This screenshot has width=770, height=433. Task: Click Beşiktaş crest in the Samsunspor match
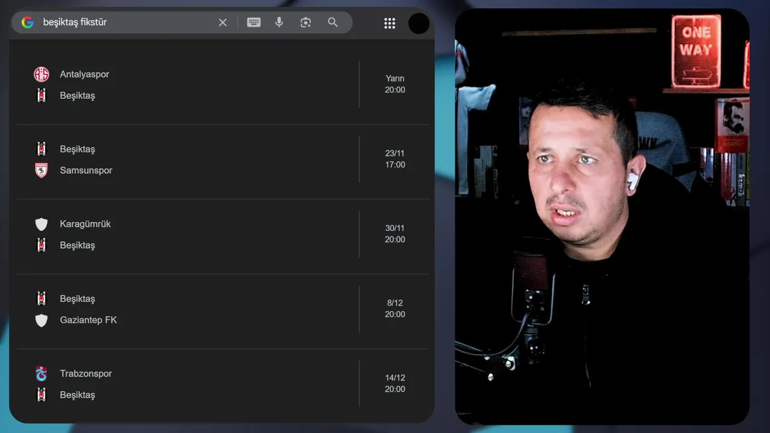[41, 149]
